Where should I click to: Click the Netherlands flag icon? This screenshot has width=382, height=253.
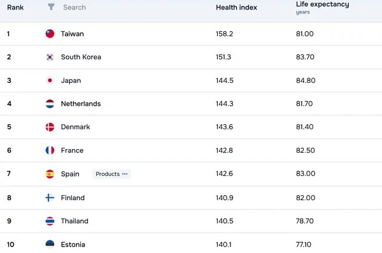[x=50, y=104]
